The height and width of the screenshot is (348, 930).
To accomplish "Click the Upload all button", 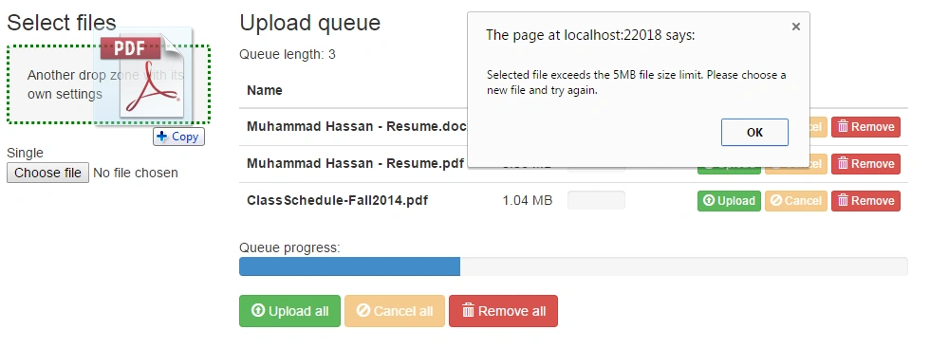I will click(x=290, y=311).
